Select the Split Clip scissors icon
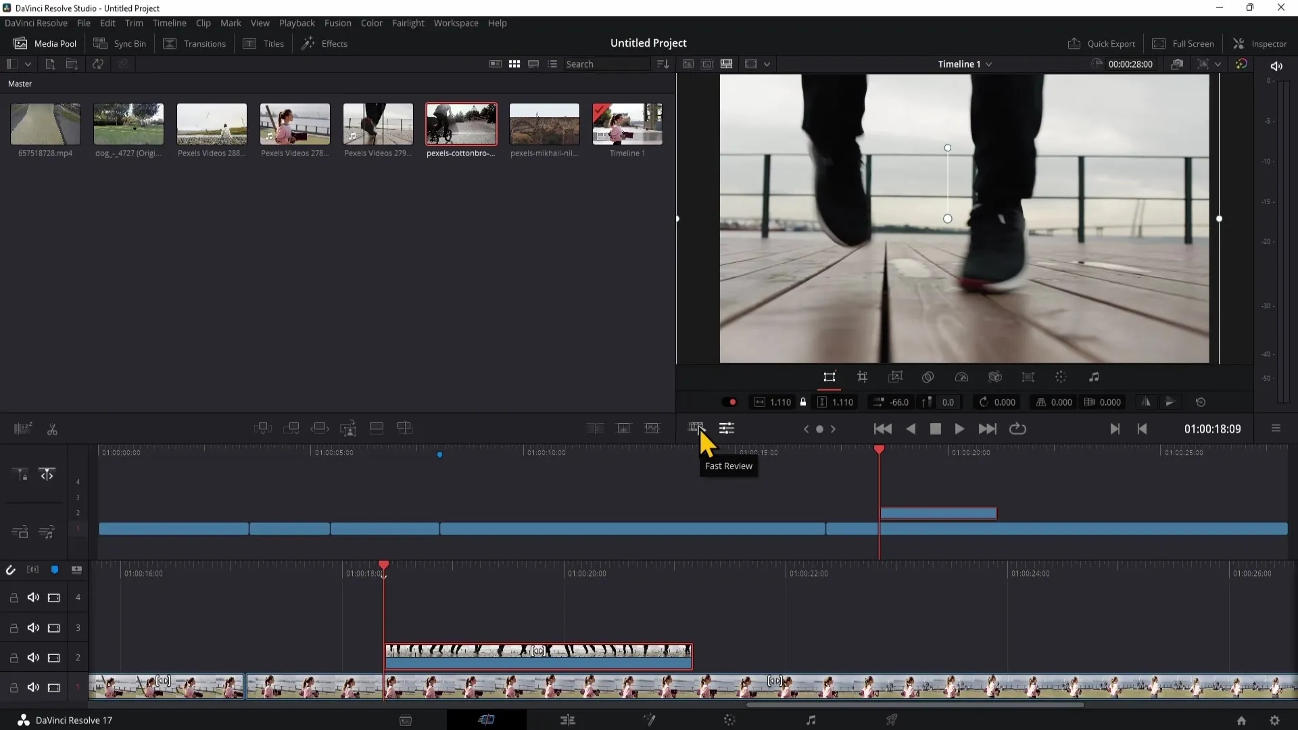 52,429
